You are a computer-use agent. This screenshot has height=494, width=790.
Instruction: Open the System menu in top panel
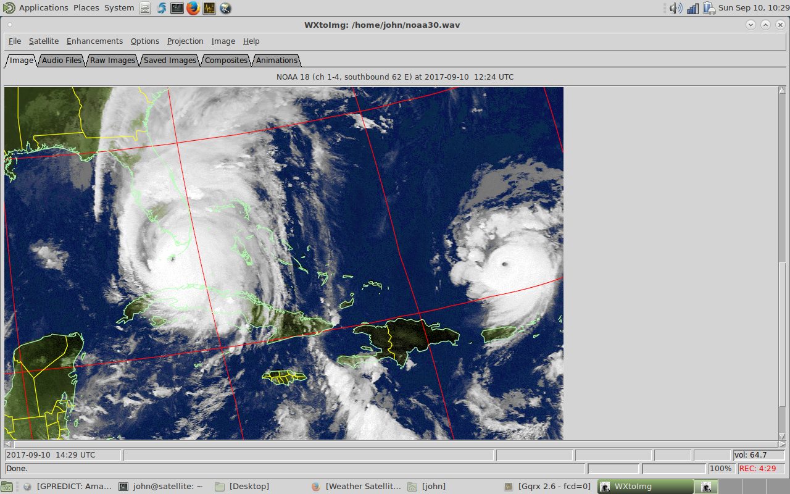[x=119, y=8]
